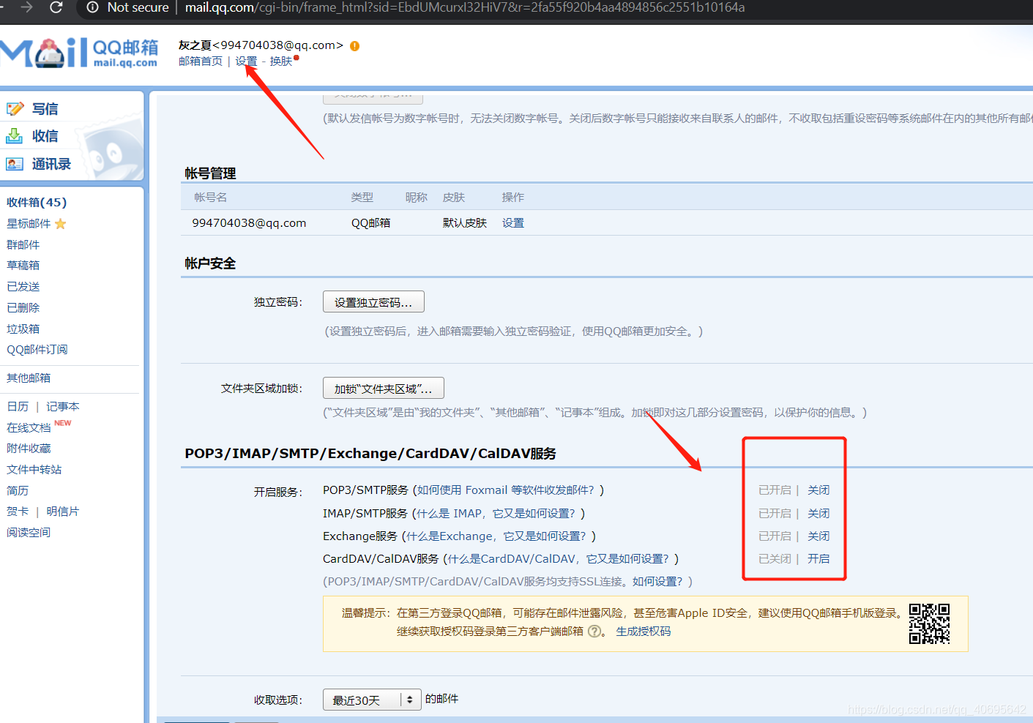Open 设置 in the top header
Image resolution: width=1033 pixels, height=723 pixels.
pos(246,61)
